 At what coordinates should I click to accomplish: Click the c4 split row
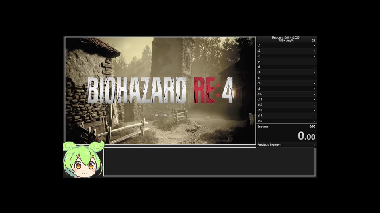287,62
